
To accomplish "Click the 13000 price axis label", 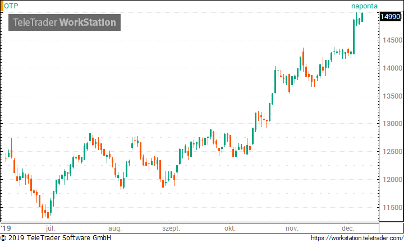I will click(392, 124).
